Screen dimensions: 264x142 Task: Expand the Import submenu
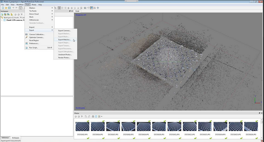(39, 27)
